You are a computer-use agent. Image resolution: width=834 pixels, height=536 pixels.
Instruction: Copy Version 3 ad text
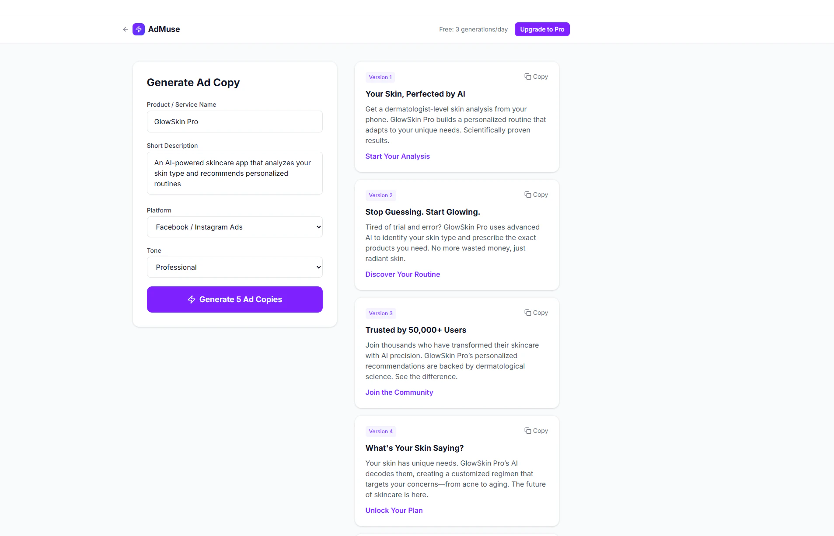[x=536, y=313]
